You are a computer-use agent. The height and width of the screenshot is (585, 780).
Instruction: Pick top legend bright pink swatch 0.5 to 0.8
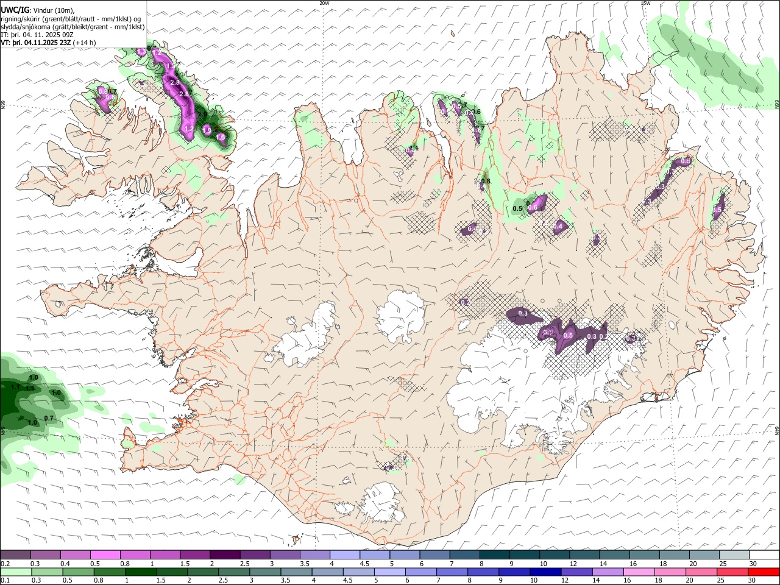[x=105, y=555]
